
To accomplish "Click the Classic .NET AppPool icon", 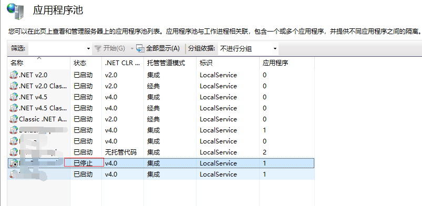I will point(14,119).
